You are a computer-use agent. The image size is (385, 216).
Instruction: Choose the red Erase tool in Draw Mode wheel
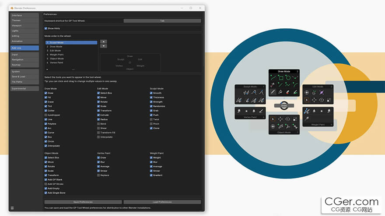tap(288, 92)
